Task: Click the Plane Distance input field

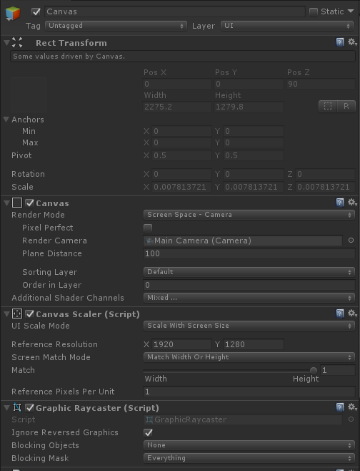Action: pyautogui.click(x=249, y=253)
